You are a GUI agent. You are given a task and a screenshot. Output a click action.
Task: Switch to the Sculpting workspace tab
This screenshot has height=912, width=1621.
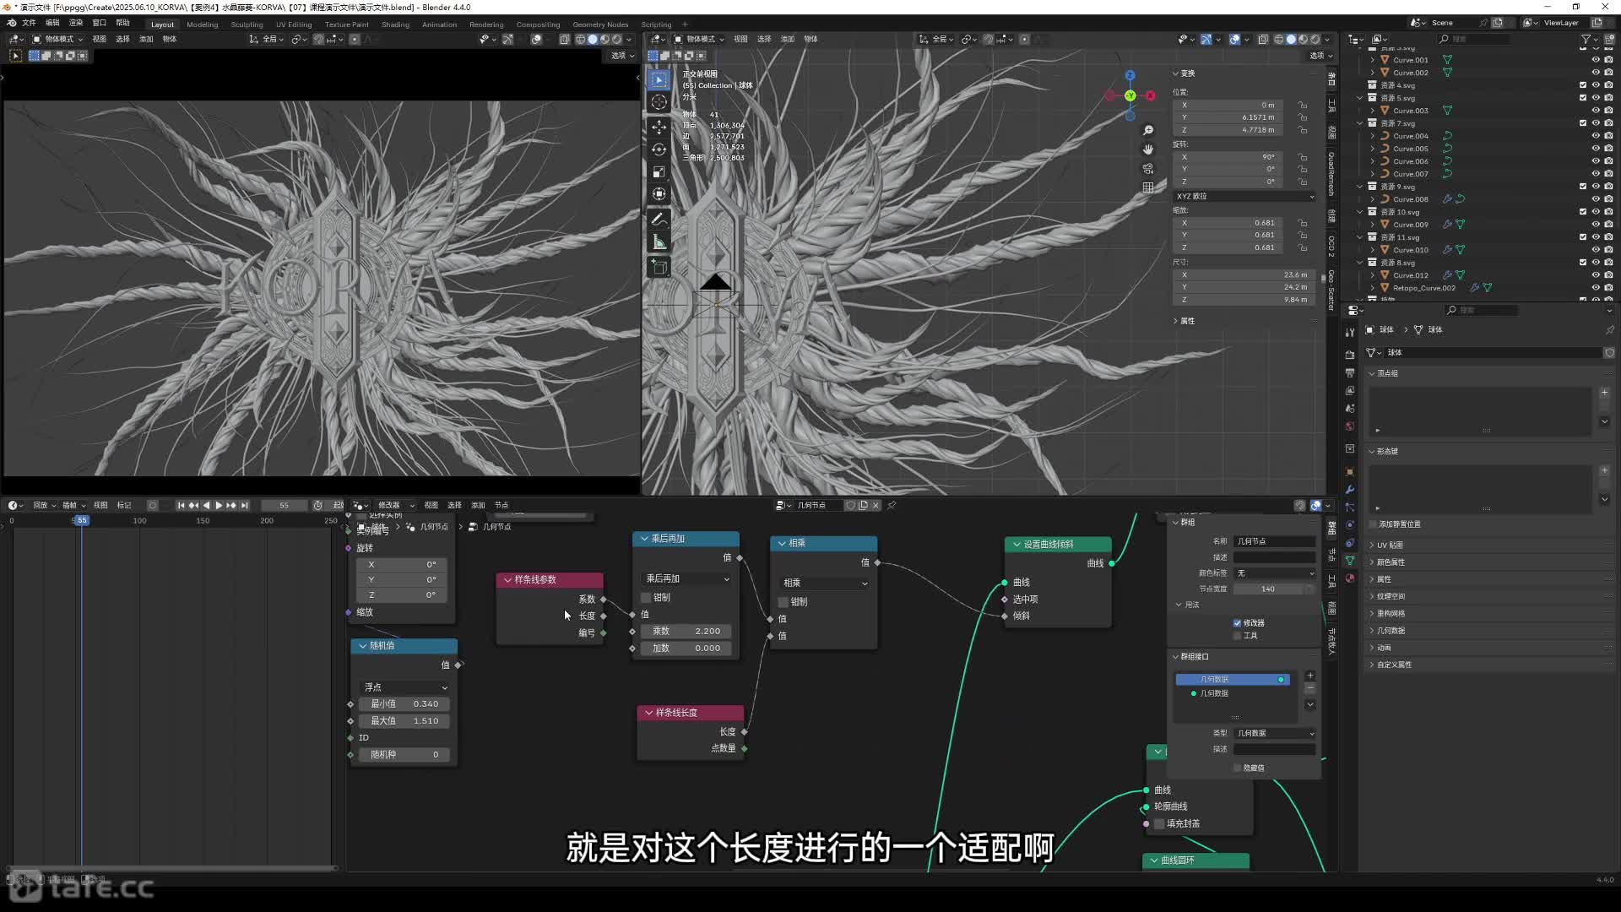pos(247,24)
